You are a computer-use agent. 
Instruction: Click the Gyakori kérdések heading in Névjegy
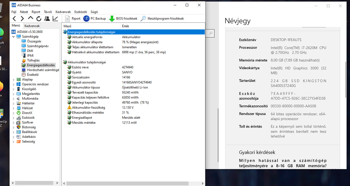pyautogui.click(x=257, y=152)
